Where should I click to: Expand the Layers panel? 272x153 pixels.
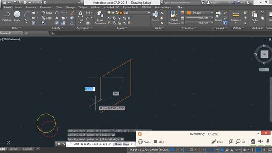coord(122,28)
